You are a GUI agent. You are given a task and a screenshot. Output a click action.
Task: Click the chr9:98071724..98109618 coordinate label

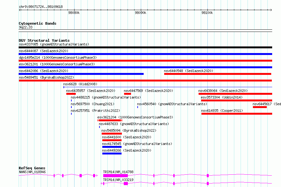pos(41,7)
